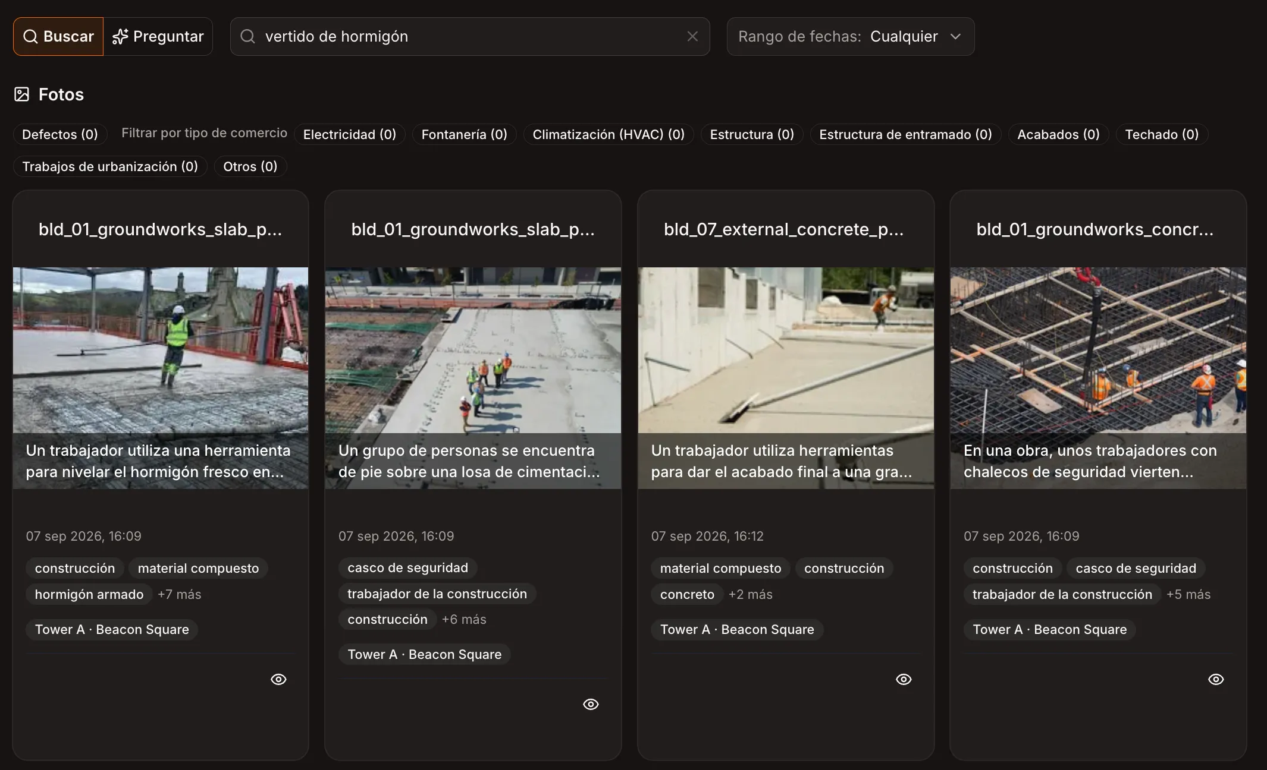Switch to the Preguntar tab
This screenshot has width=1267, height=770.
click(158, 36)
